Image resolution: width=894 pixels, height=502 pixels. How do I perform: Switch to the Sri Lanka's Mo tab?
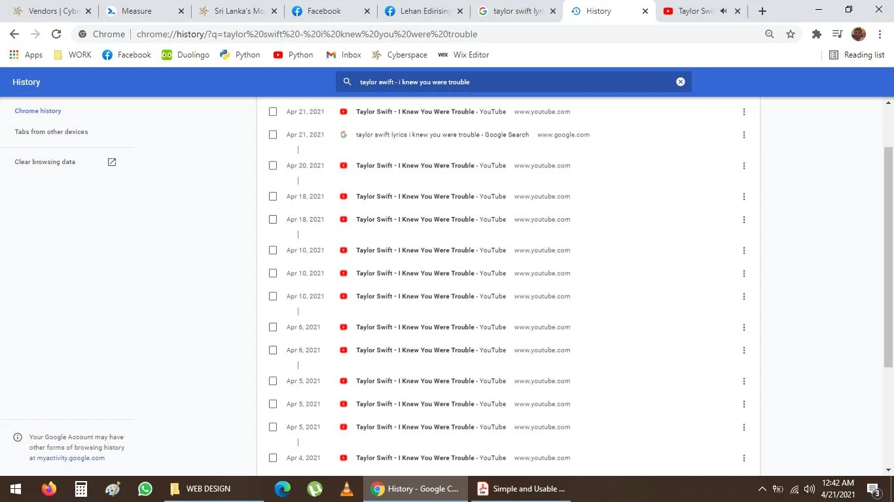pyautogui.click(x=238, y=11)
